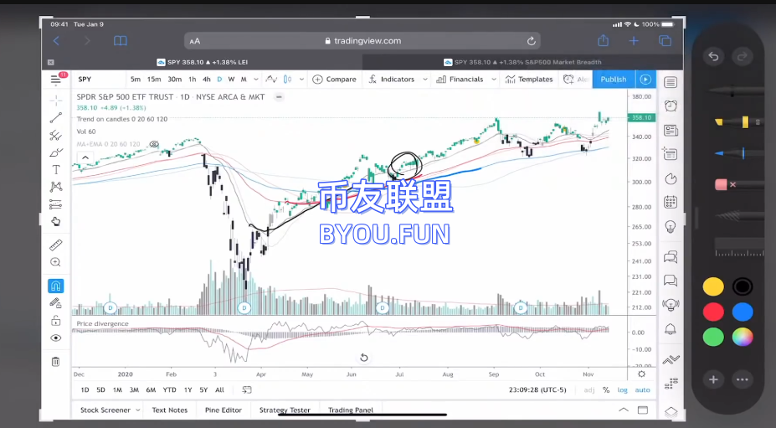Select the blue color swatch

coord(743,312)
